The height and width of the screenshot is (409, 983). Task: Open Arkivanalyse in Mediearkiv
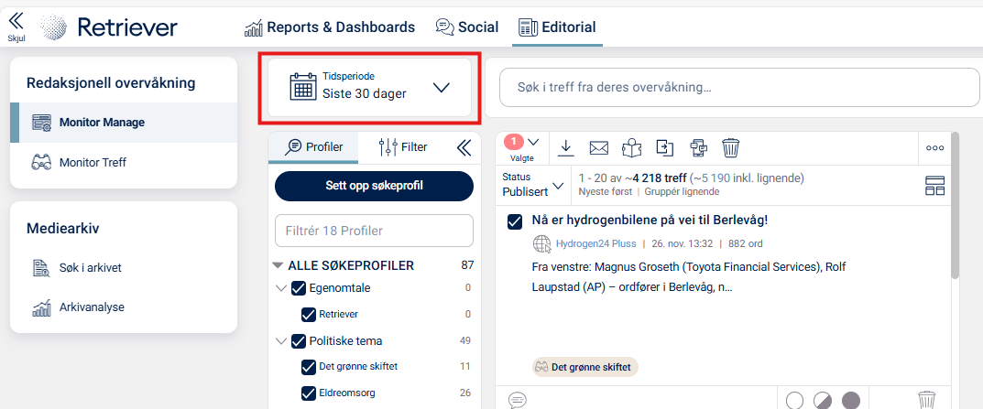pos(92,307)
